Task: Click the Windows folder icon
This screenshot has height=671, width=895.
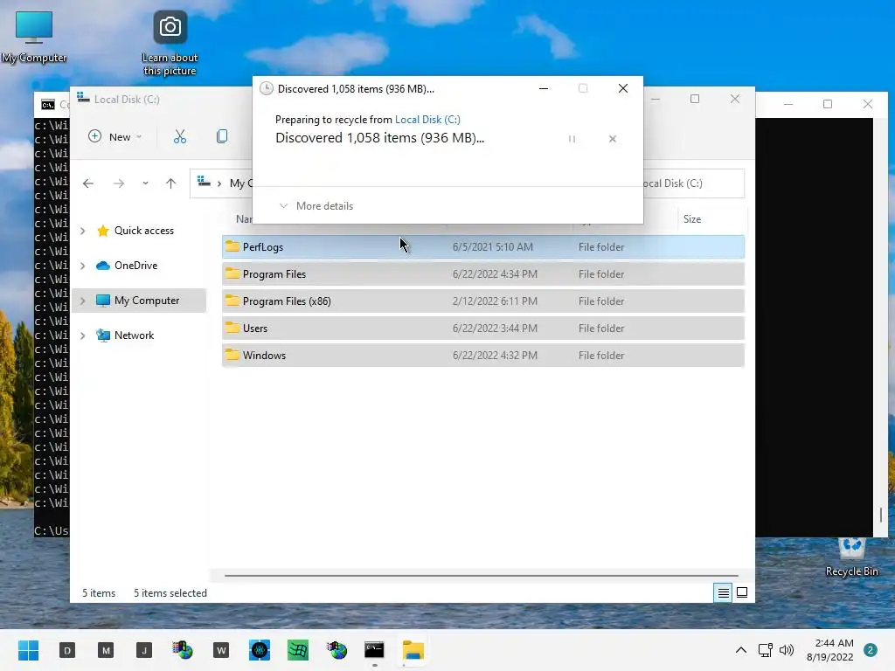Action: point(232,355)
